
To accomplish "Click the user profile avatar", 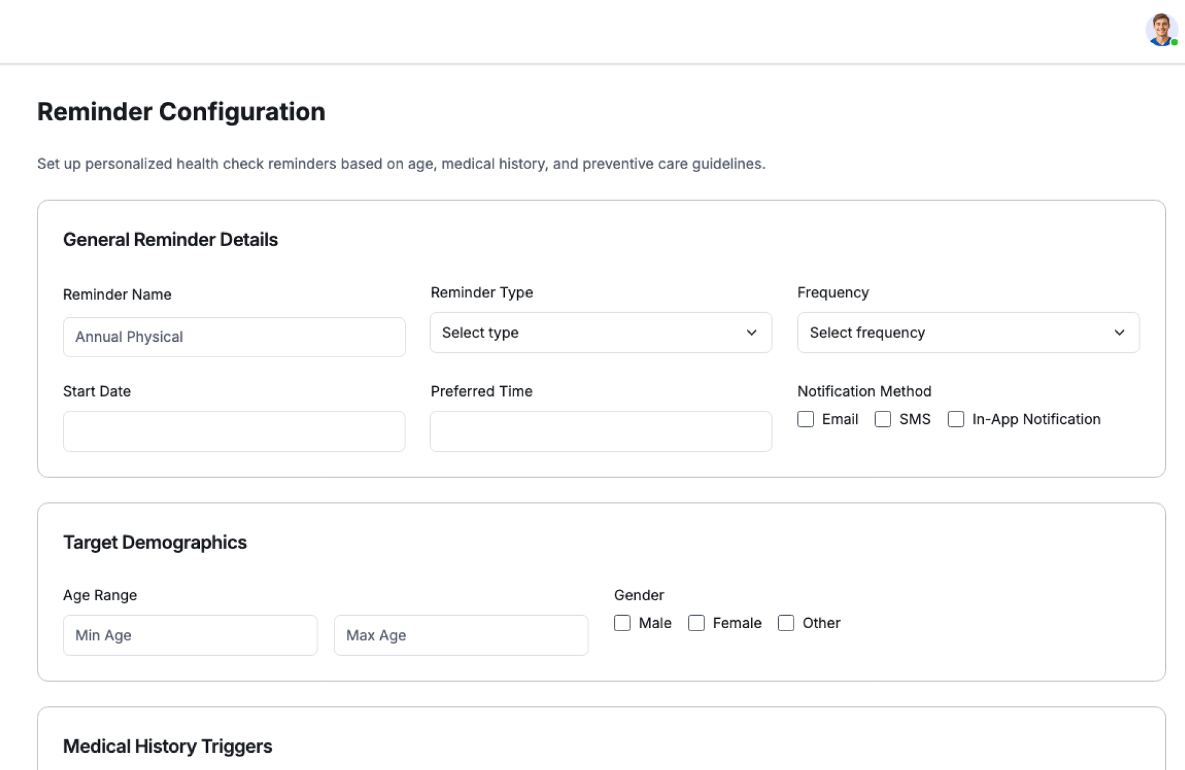I will 1161,30.
